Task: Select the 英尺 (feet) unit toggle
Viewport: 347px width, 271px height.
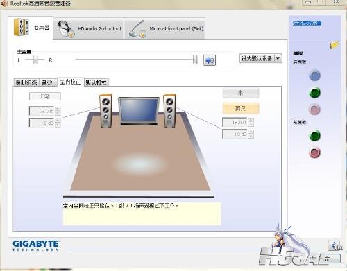Action: 241,108
